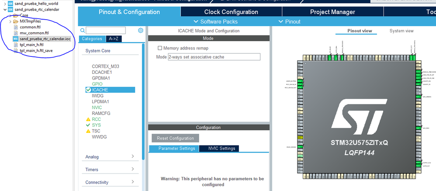Expand the Connectivity category
Screen dimensions: 436x191
110,182
